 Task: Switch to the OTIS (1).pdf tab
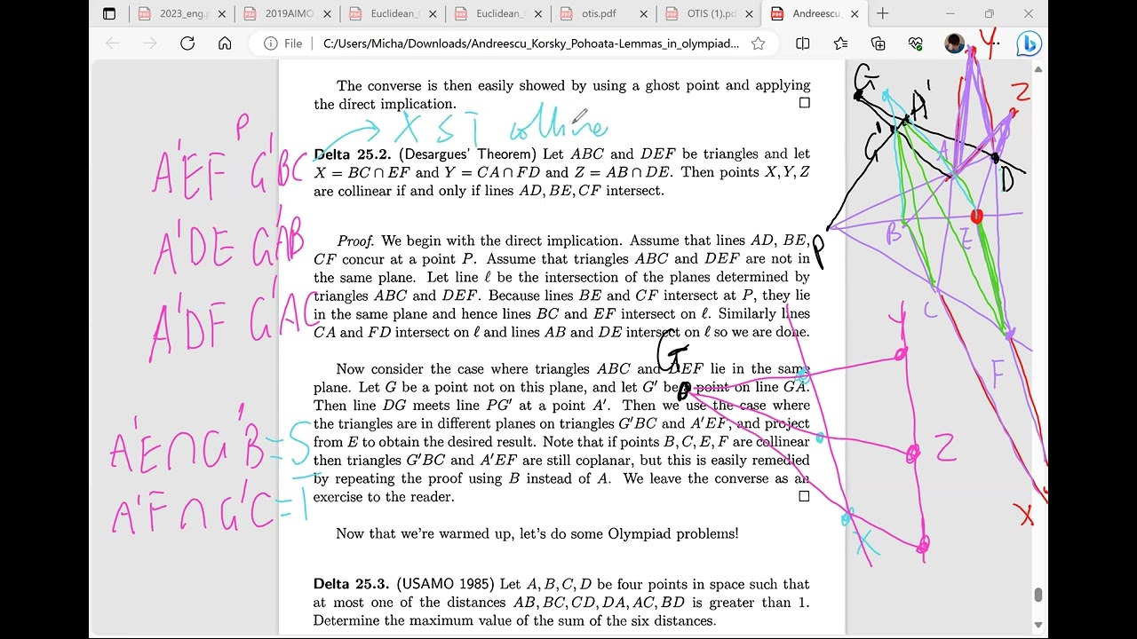click(708, 13)
